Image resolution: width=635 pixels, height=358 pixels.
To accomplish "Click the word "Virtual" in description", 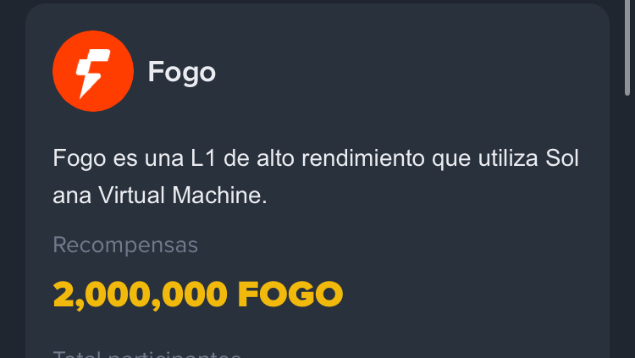I will point(131,196).
